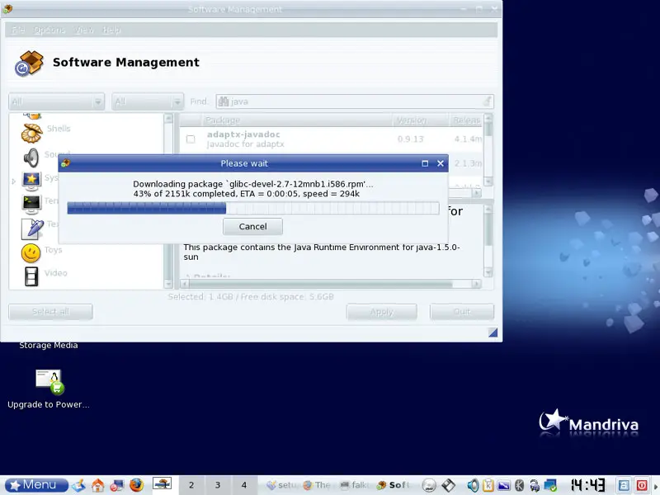Open the volume control in system tray

pyautogui.click(x=473, y=485)
